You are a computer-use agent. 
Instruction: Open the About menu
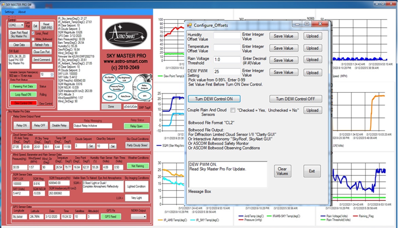click(22, 12)
